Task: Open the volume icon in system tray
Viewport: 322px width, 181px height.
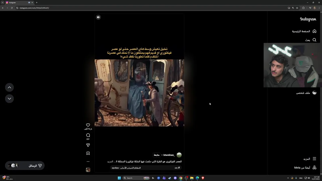Action: click(309, 178)
